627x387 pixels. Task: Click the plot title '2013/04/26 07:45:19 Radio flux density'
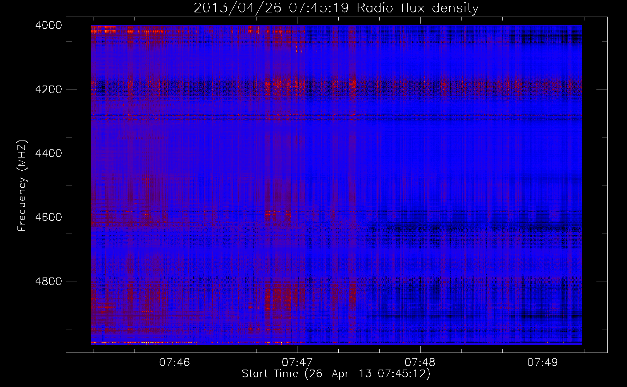point(336,8)
